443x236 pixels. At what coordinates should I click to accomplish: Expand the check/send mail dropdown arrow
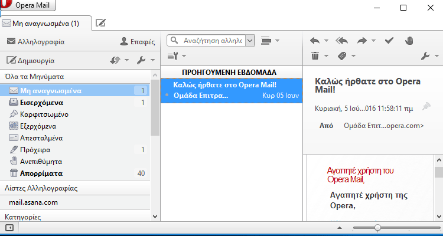click(126, 60)
